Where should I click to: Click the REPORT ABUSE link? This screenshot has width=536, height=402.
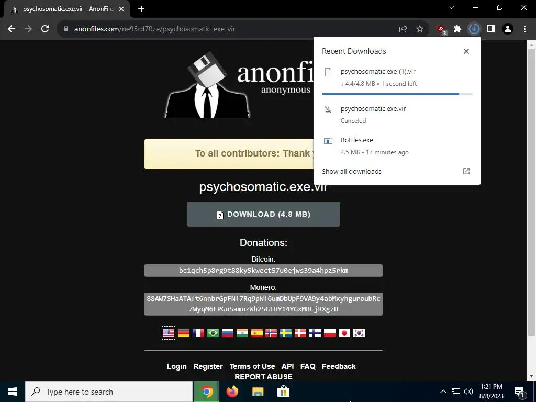tap(264, 377)
